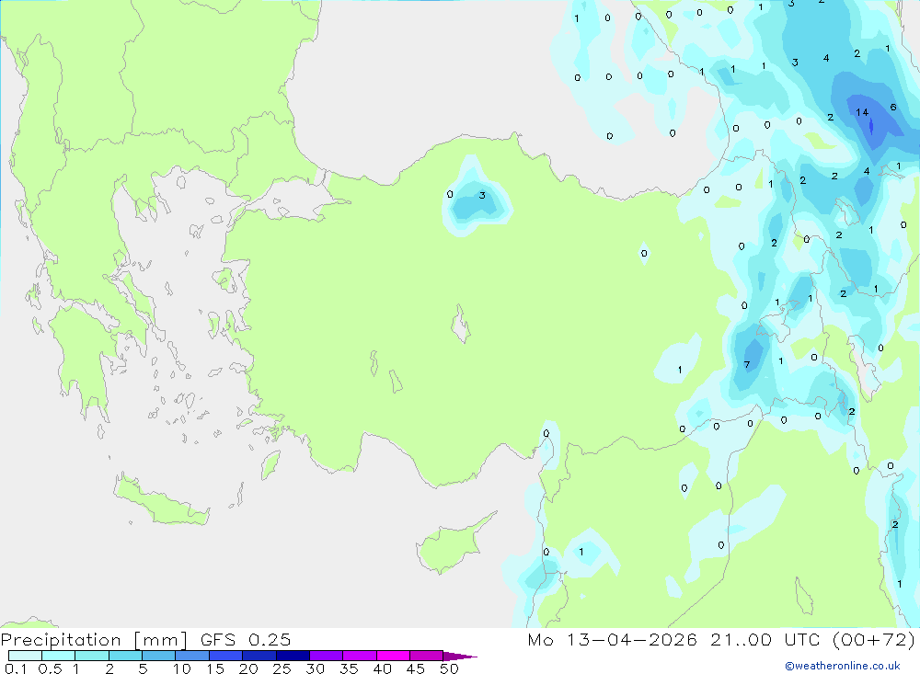Click legend label '30'
920x674 pixels.
[315, 668]
